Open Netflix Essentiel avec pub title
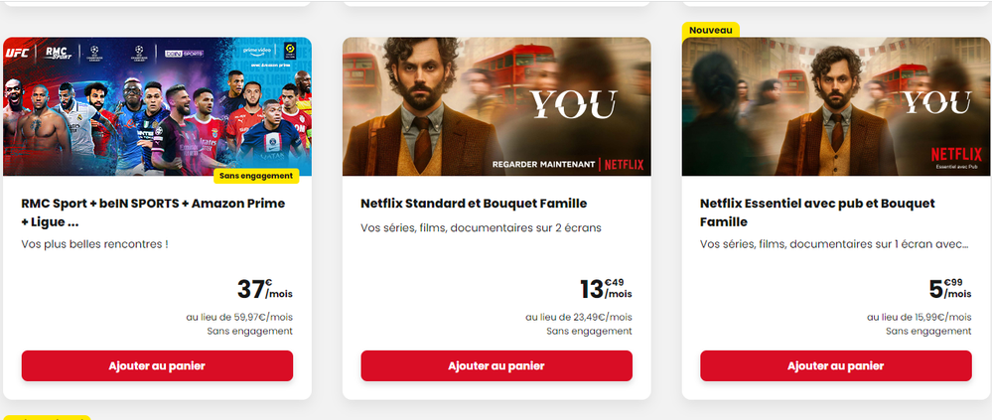The width and height of the screenshot is (992, 420). pyautogui.click(x=817, y=212)
